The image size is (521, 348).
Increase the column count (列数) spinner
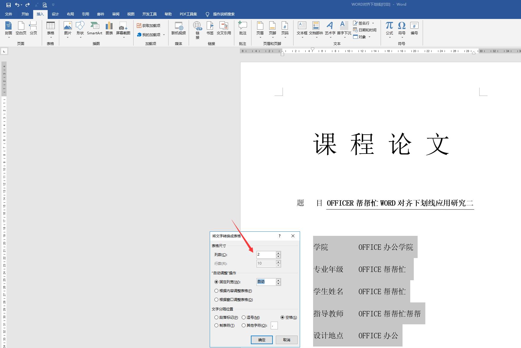point(278,253)
